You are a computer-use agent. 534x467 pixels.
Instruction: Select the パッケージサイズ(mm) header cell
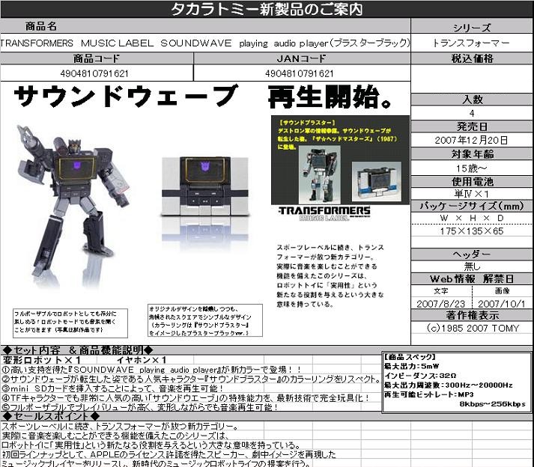[x=472, y=206]
